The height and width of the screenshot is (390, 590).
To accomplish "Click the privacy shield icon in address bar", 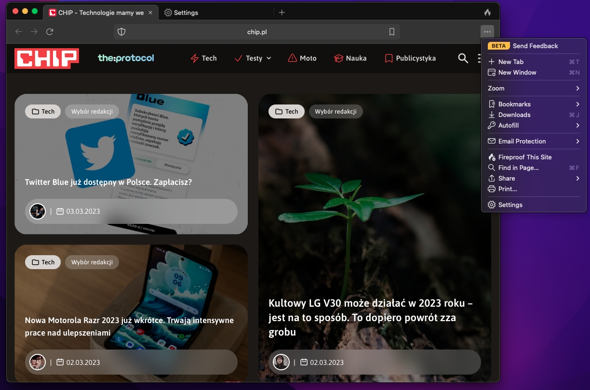I will pyautogui.click(x=121, y=32).
